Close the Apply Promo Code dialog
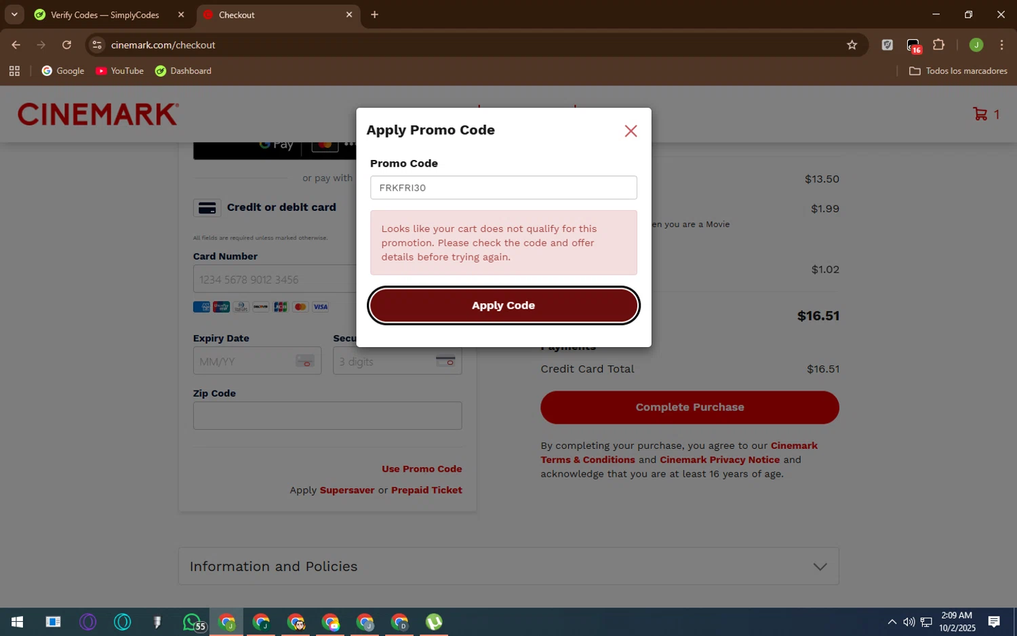Viewport: 1017px width, 636px height. point(631,131)
